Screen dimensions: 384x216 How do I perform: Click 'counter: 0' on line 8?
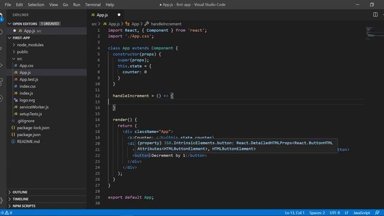point(134,72)
